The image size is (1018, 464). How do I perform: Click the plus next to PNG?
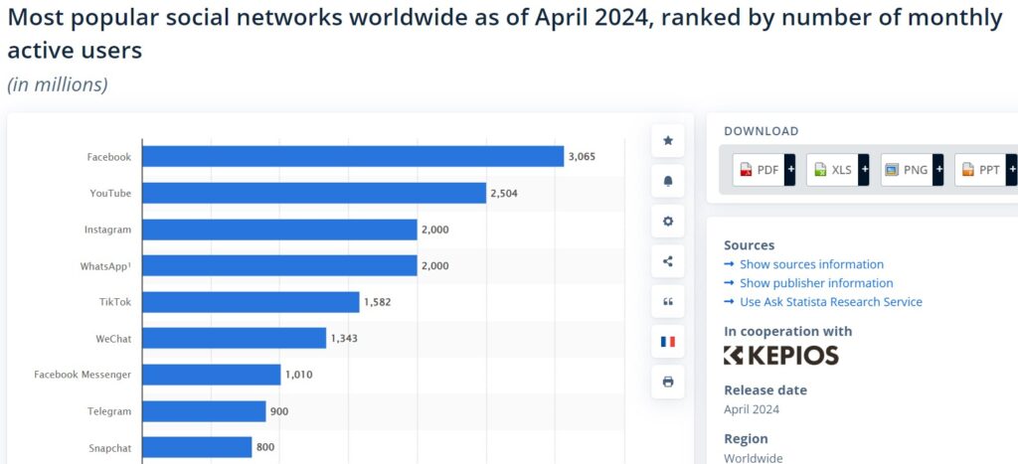coord(938,170)
